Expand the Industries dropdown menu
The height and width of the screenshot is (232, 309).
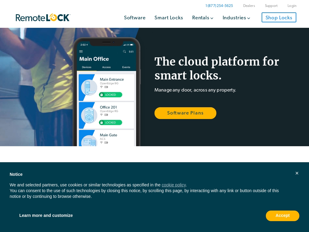236,18
